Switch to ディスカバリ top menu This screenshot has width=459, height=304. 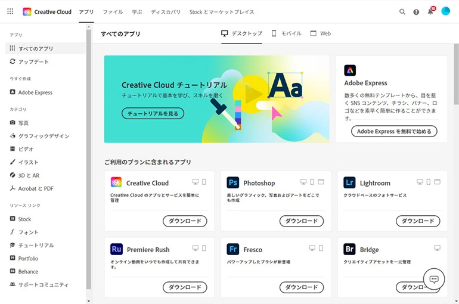(165, 12)
